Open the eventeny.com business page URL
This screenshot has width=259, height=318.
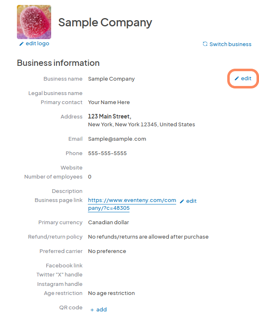tap(132, 204)
